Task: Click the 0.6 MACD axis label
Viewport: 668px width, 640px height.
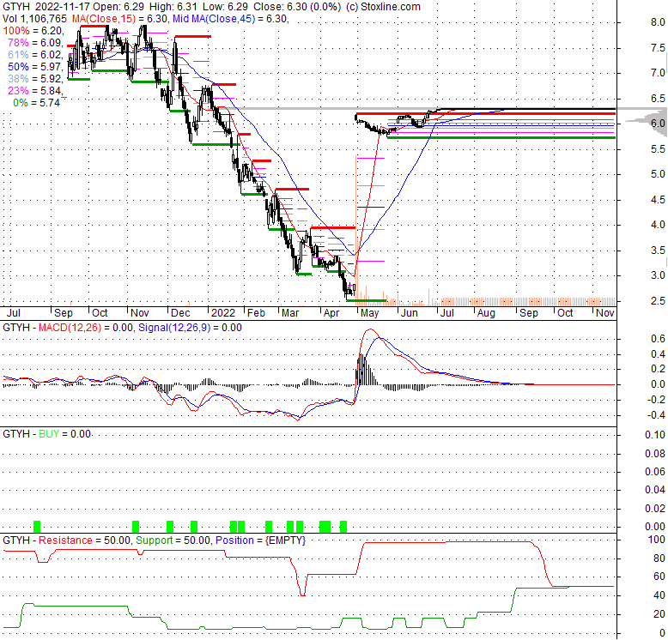Action: 658,339
